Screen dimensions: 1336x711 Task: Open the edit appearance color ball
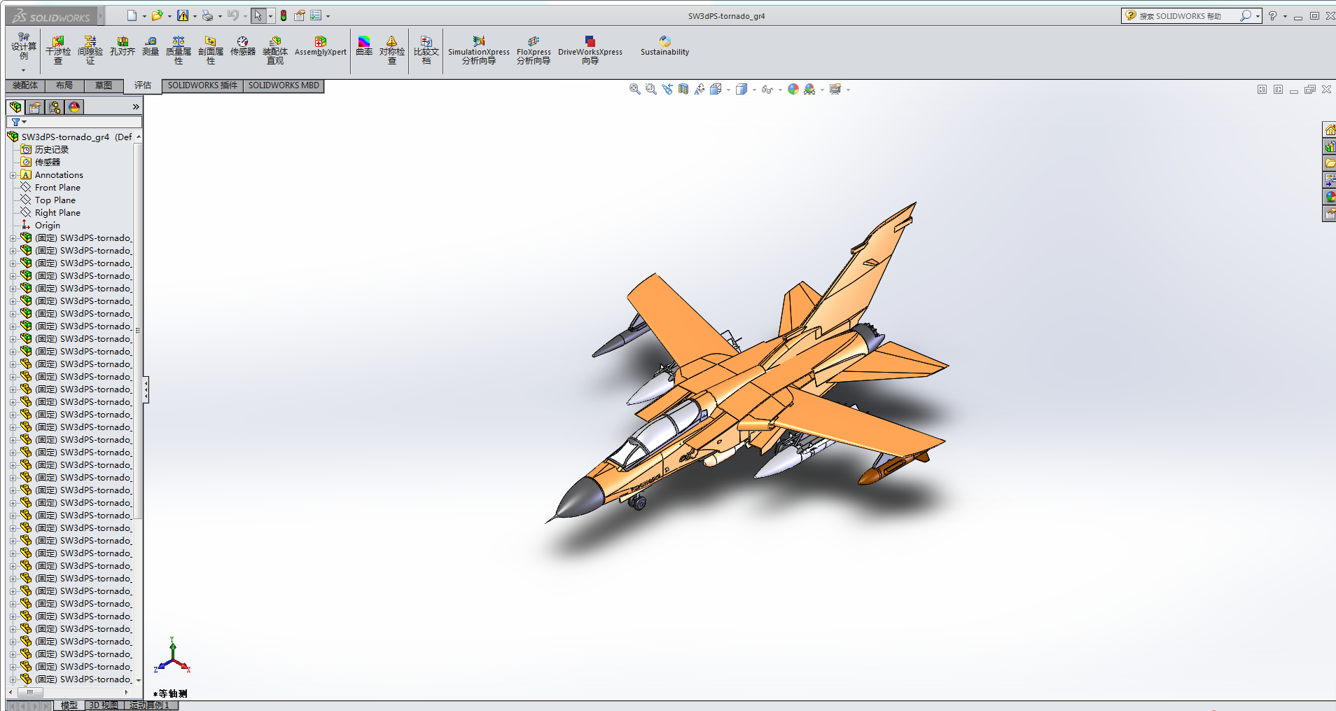(x=793, y=89)
